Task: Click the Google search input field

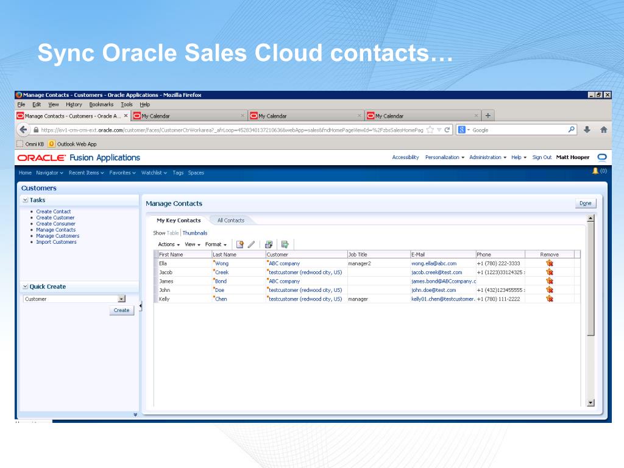Action: [x=519, y=130]
